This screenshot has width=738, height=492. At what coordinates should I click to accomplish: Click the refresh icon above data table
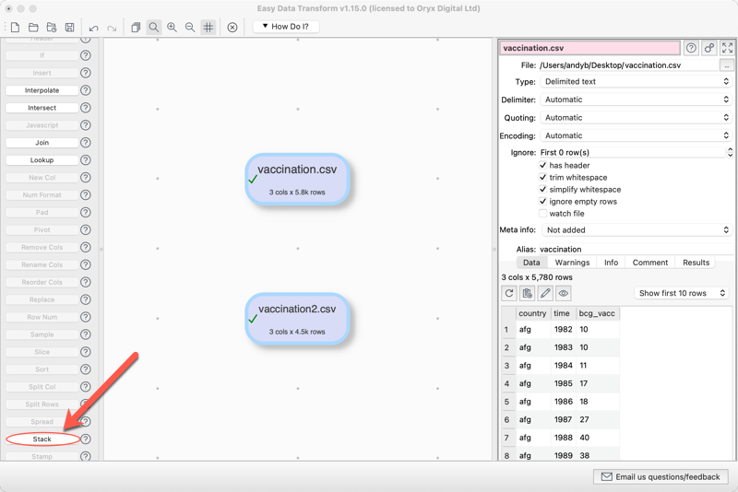509,293
